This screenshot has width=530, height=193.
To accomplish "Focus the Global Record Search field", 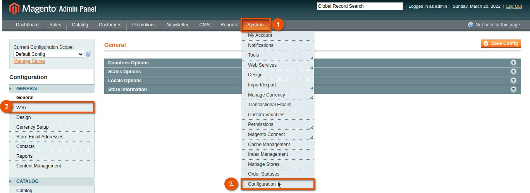I will 360,6.
